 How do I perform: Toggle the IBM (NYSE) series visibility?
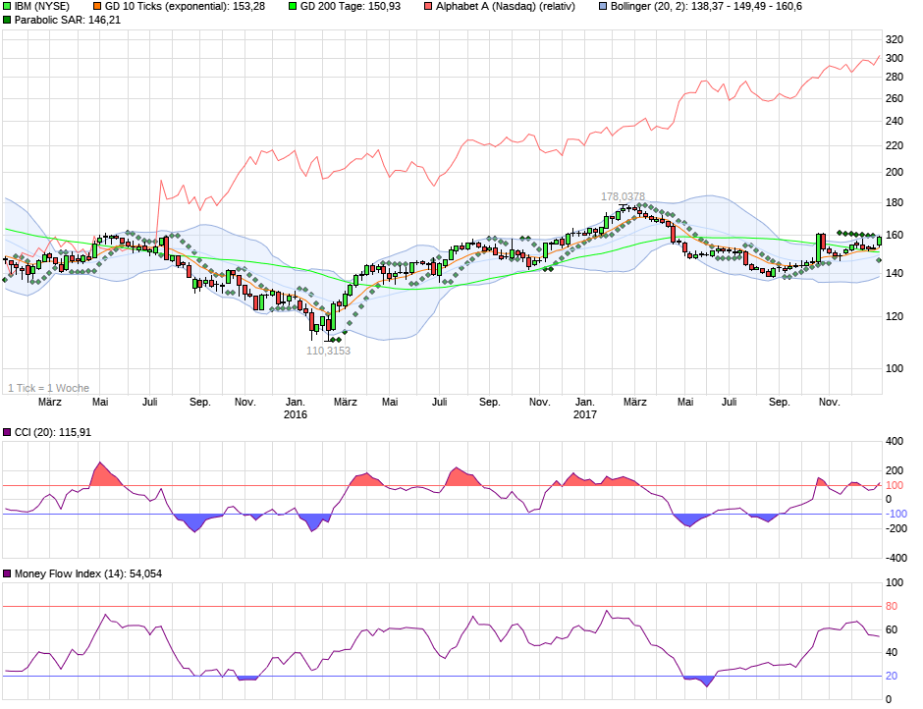coord(9,8)
